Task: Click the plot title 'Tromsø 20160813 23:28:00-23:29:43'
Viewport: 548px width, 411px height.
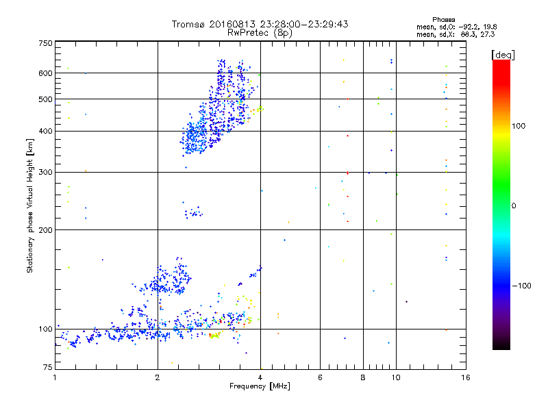Action: (260, 24)
